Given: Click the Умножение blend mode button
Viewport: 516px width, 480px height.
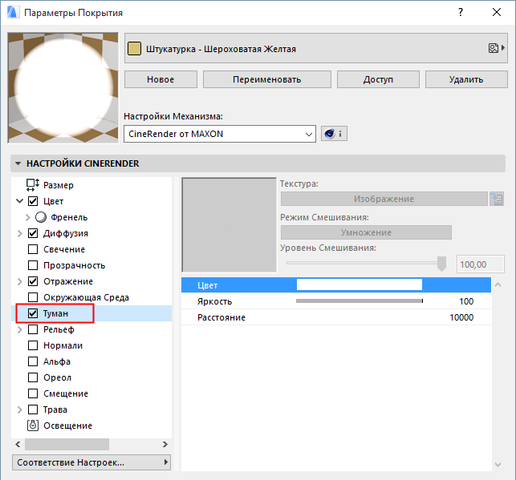Looking at the screenshot, I should coord(366,232).
